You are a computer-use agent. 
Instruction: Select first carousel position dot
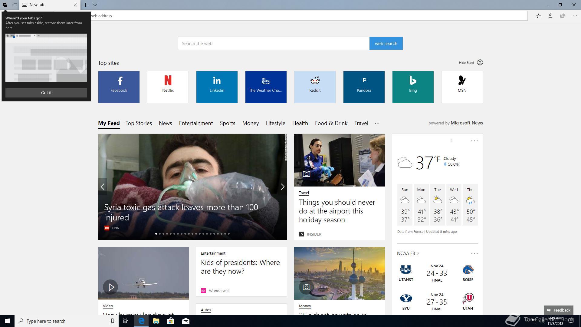pyautogui.click(x=156, y=234)
